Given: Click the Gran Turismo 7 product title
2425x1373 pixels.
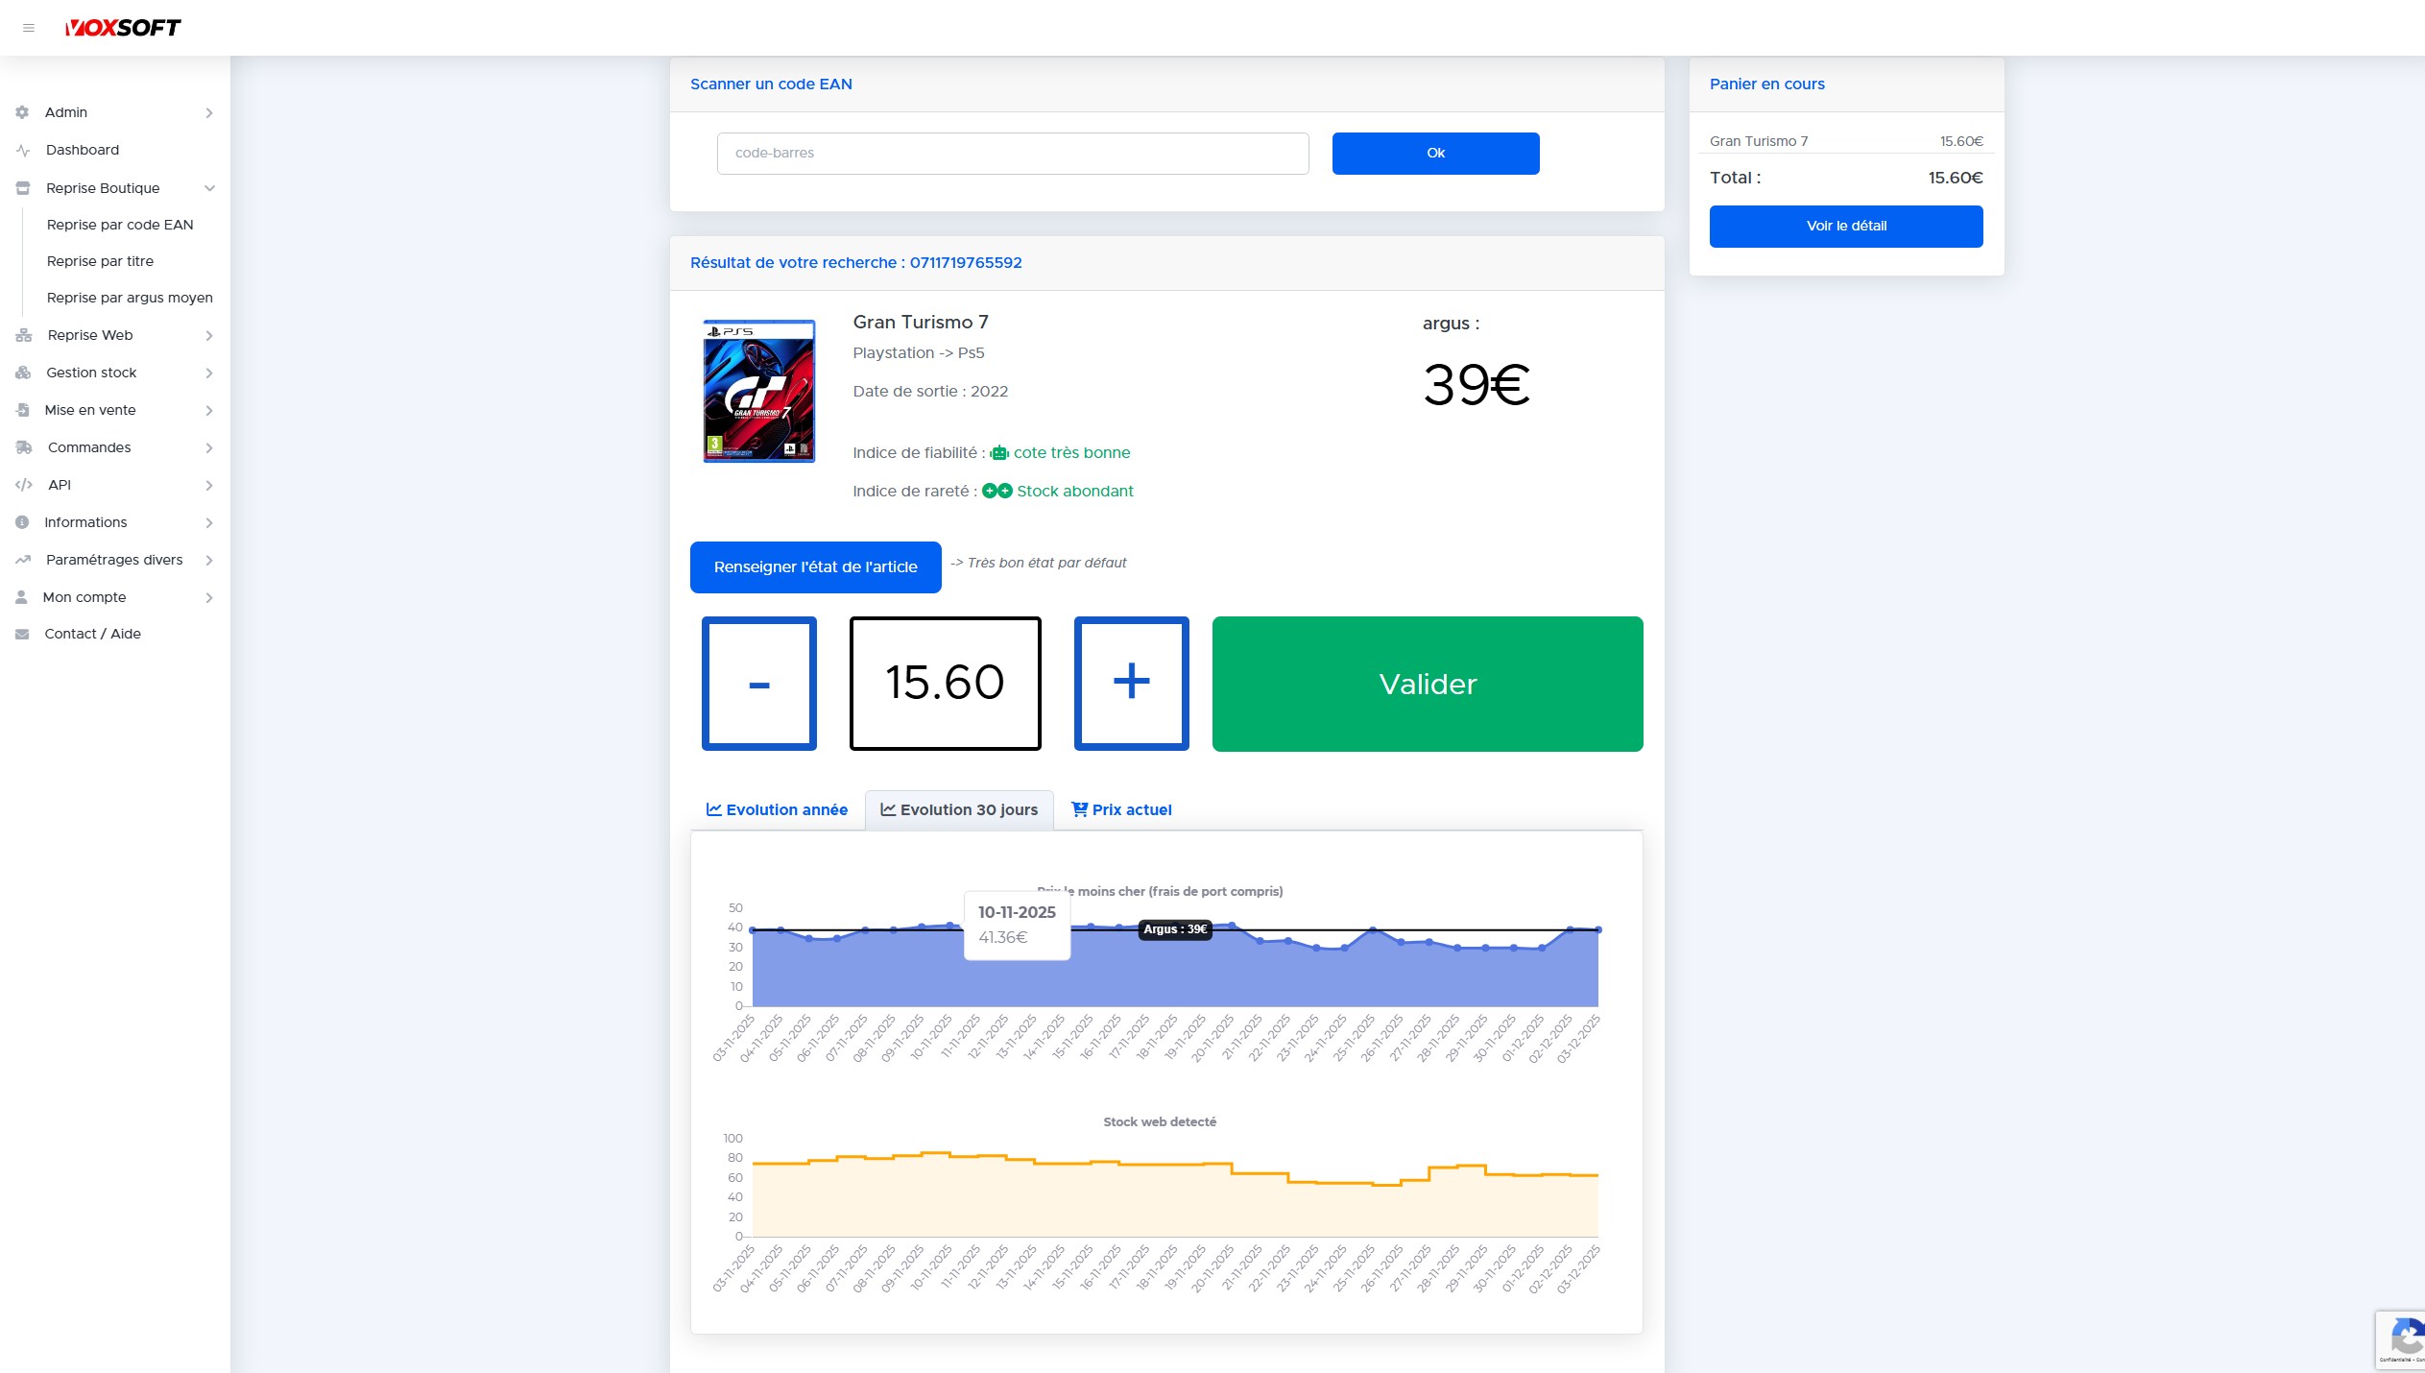Looking at the screenshot, I should (920, 323).
